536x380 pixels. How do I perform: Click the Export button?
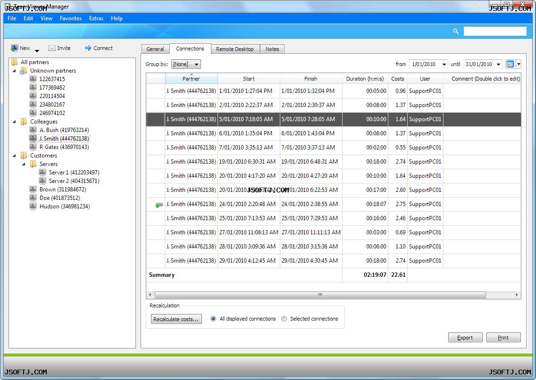pyautogui.click(x=465, y=337)
